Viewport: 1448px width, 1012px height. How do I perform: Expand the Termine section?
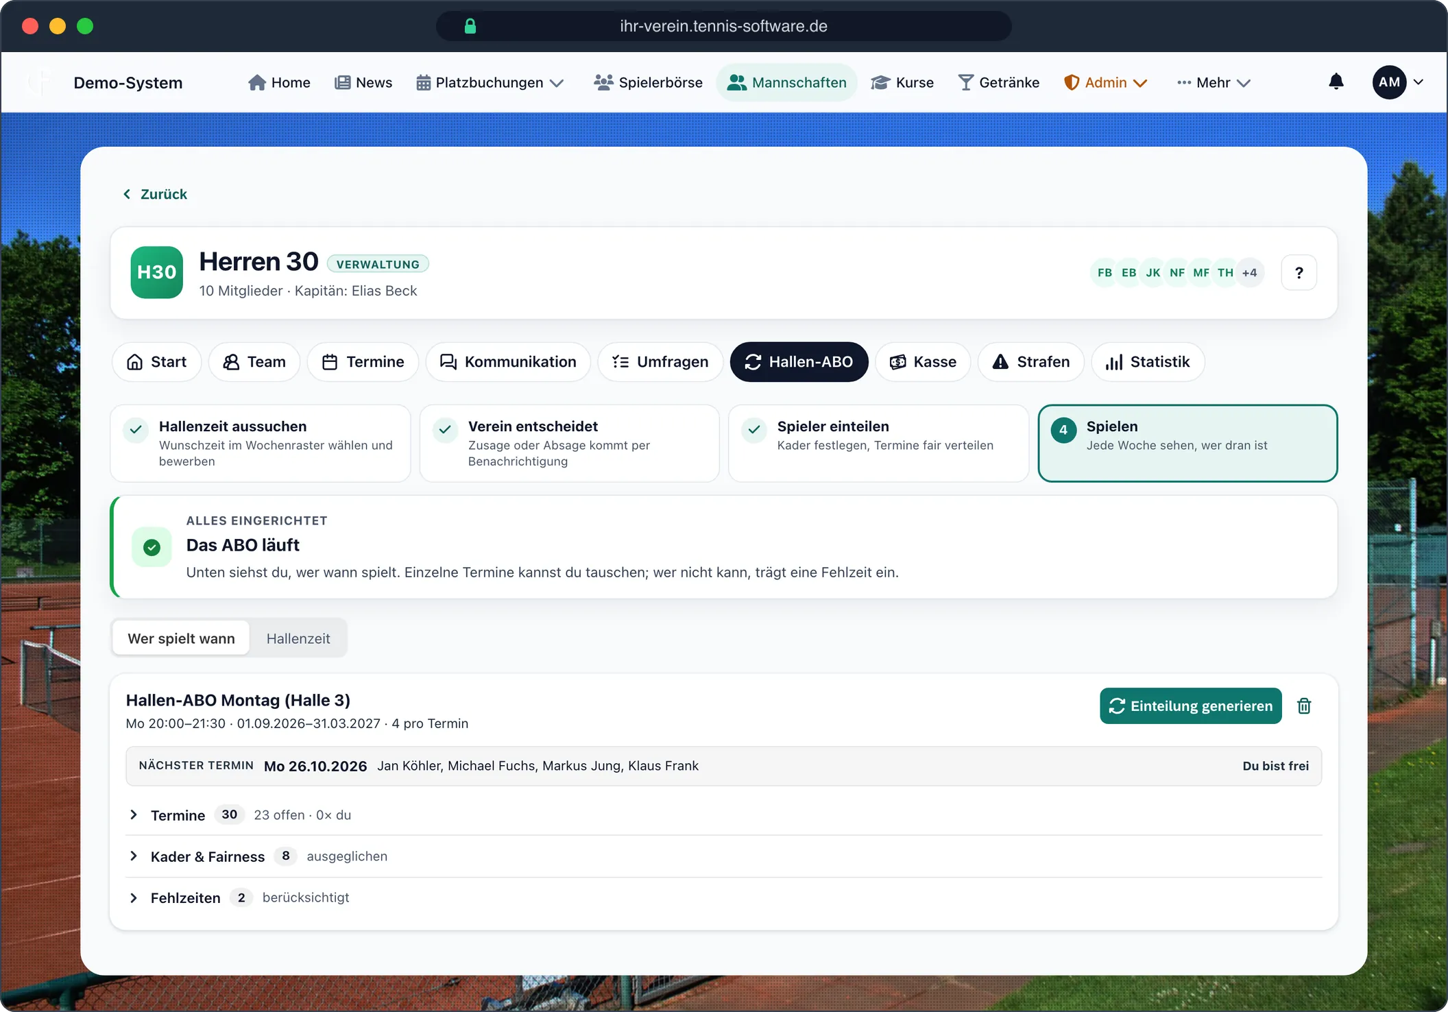723,815
